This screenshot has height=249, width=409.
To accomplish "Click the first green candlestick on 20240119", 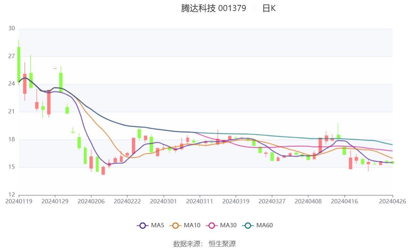I will point(19,65).
